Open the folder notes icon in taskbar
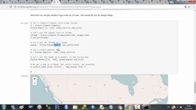Image resolution: width=196 pixels, height=110 pixels. [x=75, y=107]
